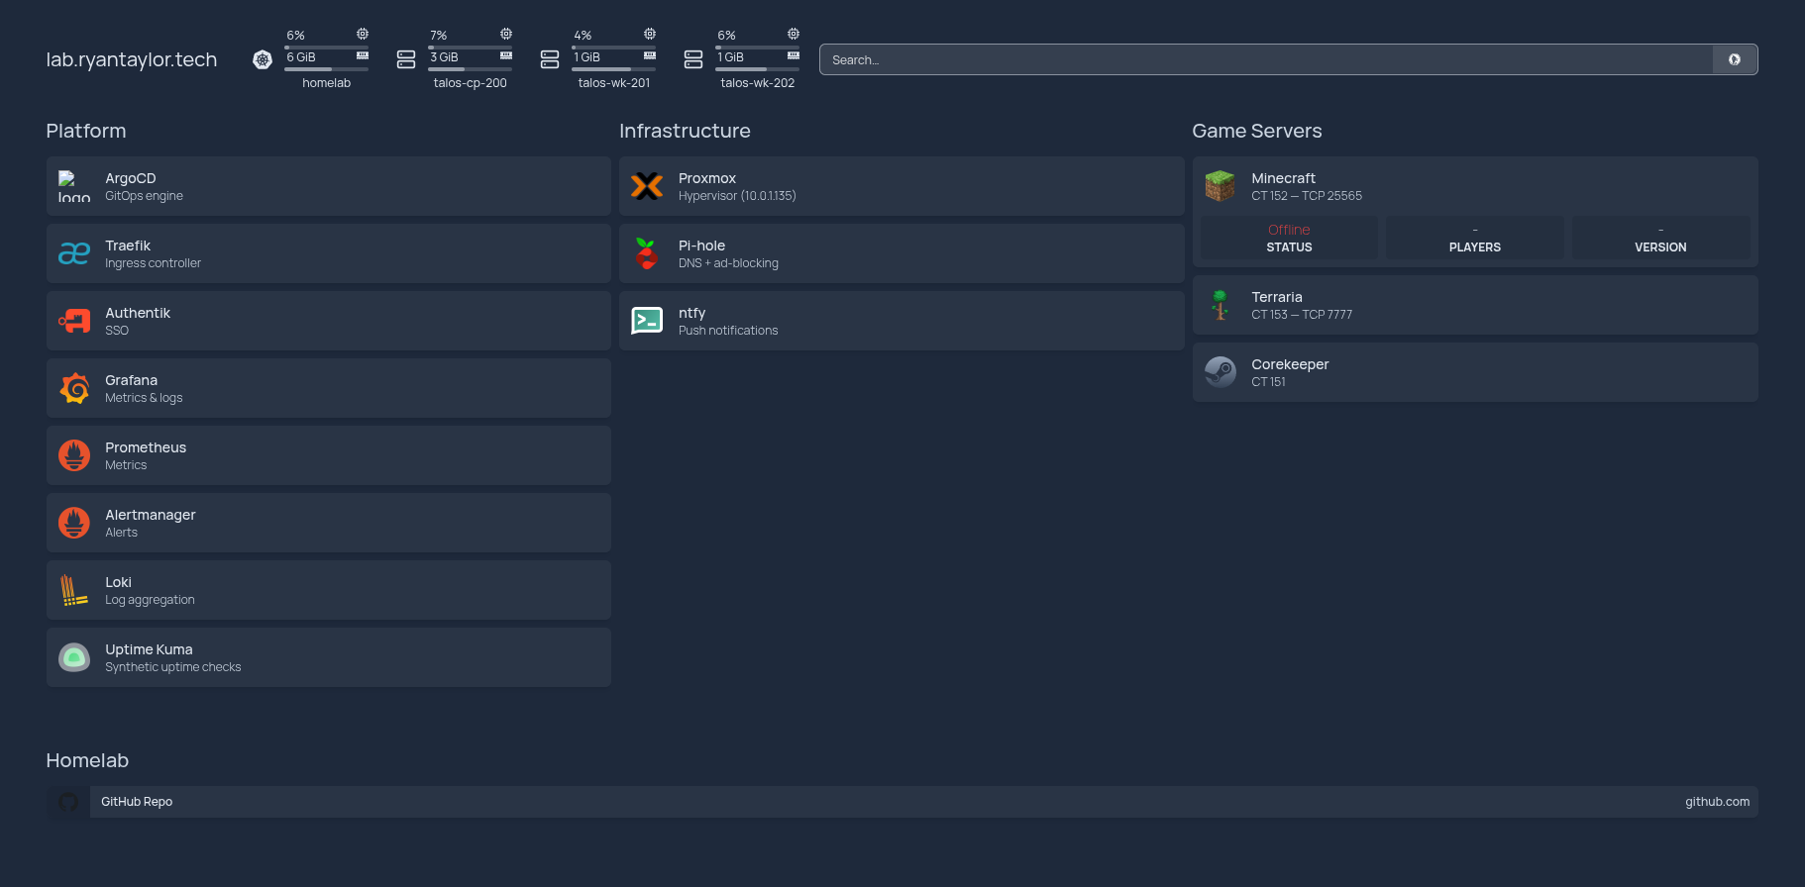Click the 'talos-wk-201' node label
The image size is (1805, 887).
click(x=614, y=83)
